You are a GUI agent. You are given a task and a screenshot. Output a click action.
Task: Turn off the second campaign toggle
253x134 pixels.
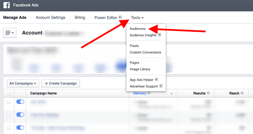(20, 115)
